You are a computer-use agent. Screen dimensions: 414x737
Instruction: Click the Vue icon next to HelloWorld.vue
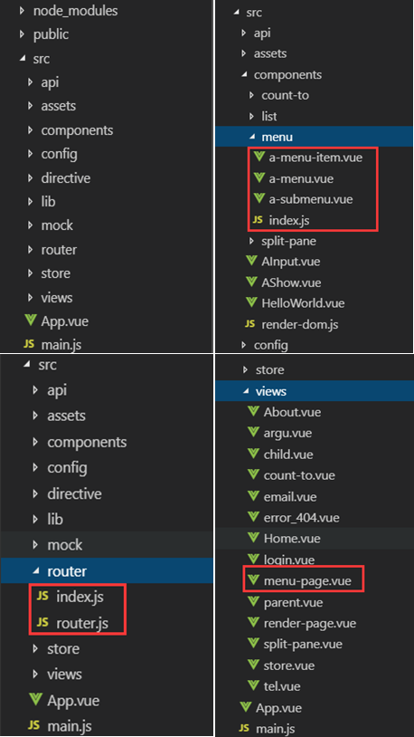pyautogui.click(x=251, y=302)
